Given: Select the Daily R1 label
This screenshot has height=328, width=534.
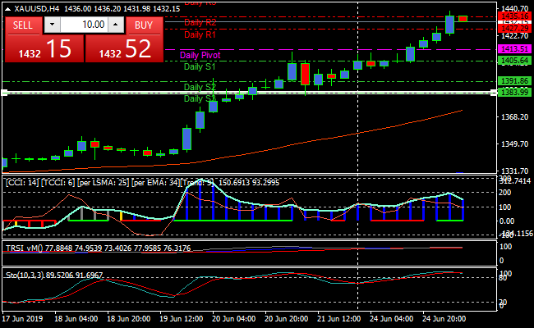Looking at the screenshot, I should tap(200, 35).
